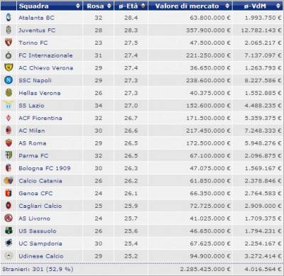This screenshot has width=284, height=276.
Task: Click the AC Milan club crest
Action: tap(9, 131)
